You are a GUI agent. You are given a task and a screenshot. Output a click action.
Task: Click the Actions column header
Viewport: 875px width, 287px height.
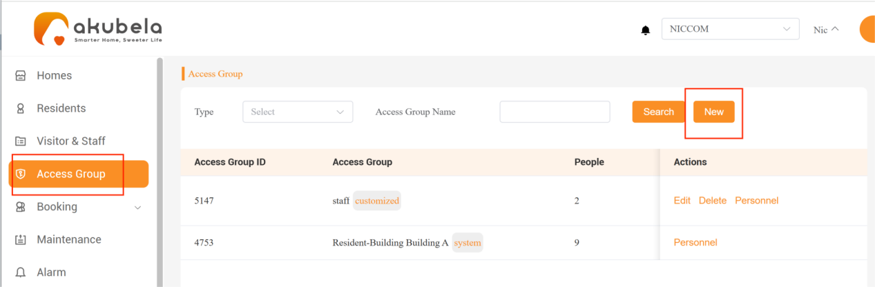click(690, 162)
